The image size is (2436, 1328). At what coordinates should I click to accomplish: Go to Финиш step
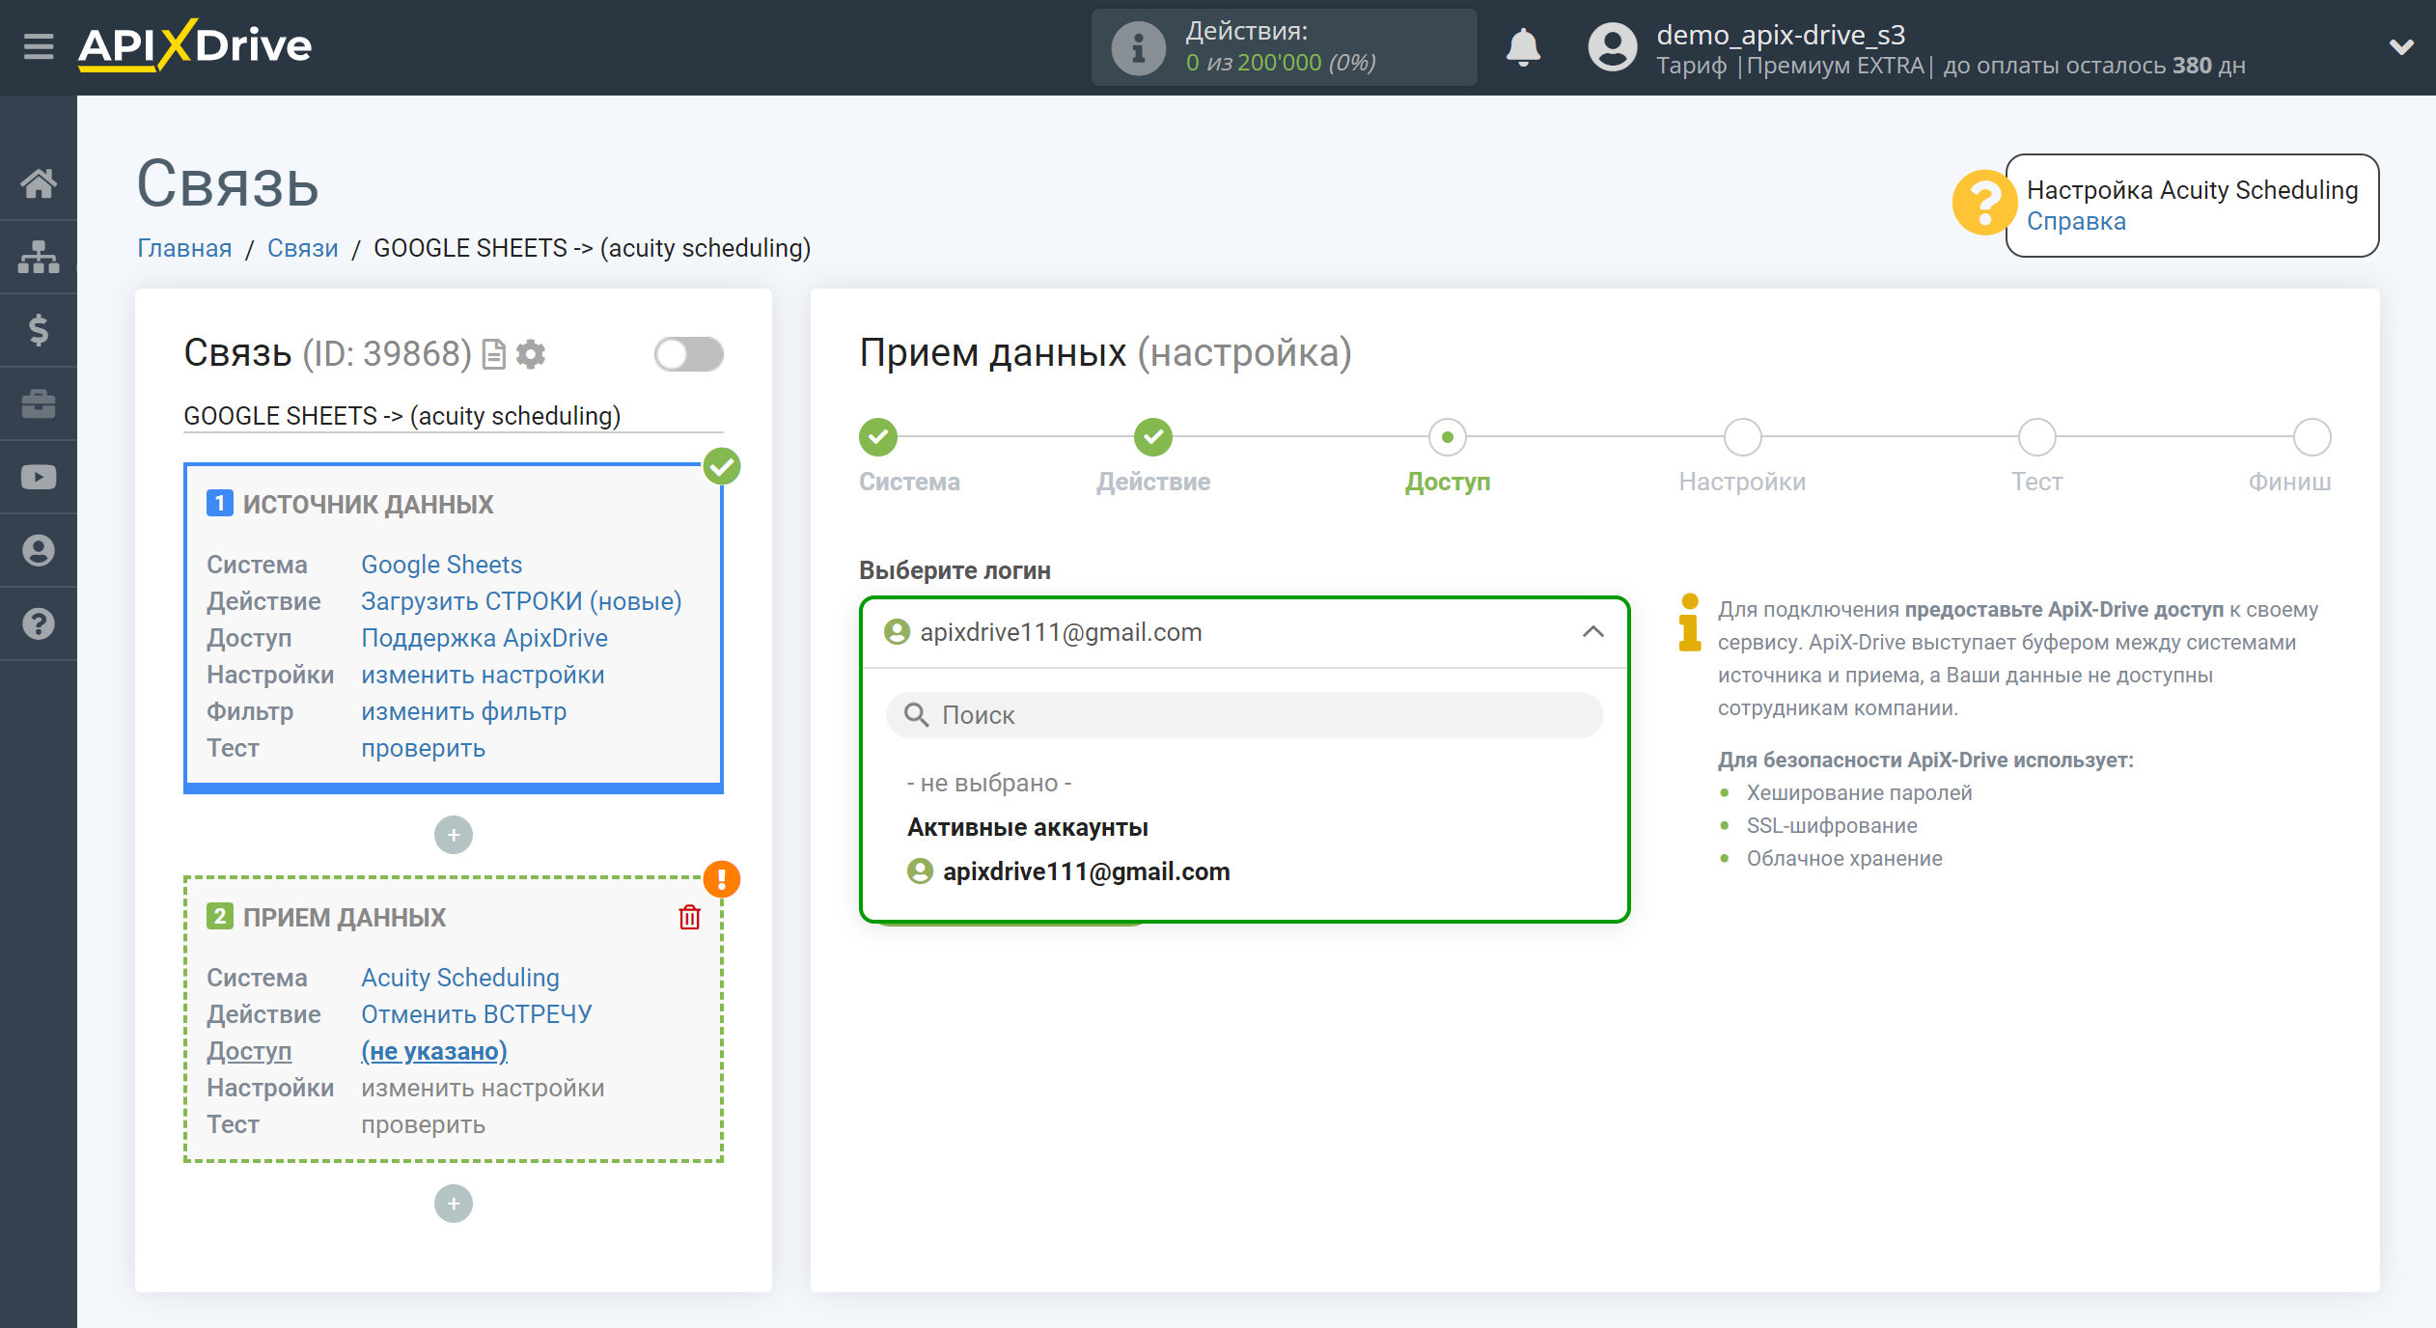coord(2312,437)
